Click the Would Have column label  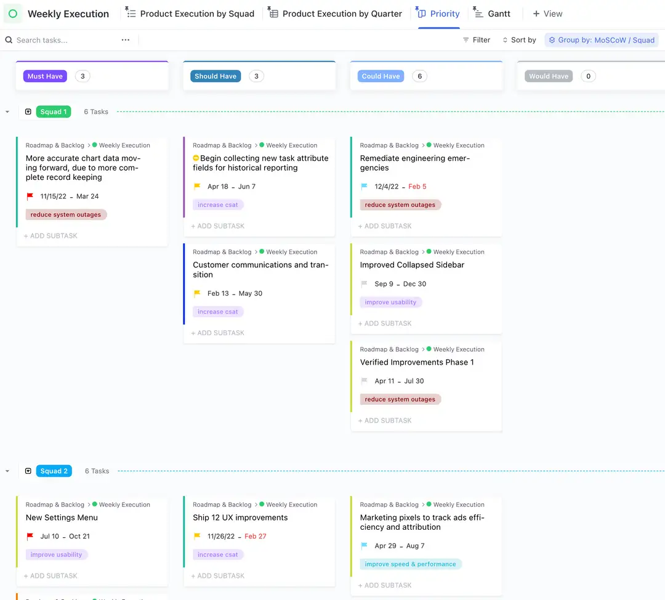pyautogui.click(x=549, y=76)
